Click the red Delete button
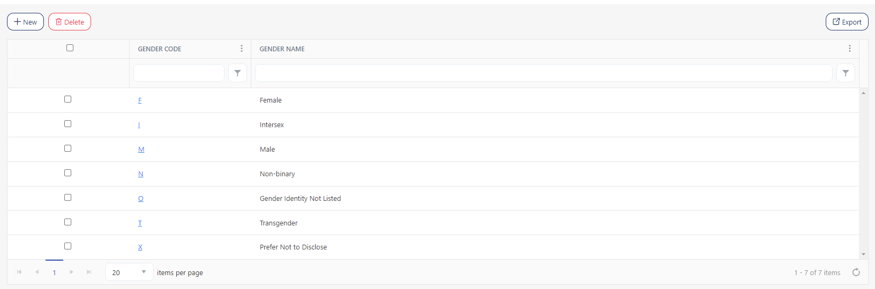This screenshot has width=875, height=289. [70, 22]
